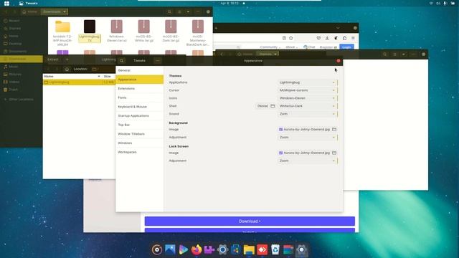The width and height of the screenshot is (459, 258).
Task: Expand the Downloads path dropdown in file manager
Action: click(x=64, y=11)
